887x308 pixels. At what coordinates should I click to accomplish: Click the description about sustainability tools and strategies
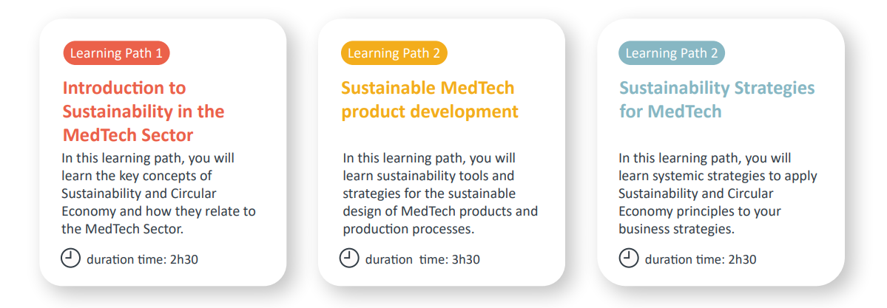(x=440, y=194)
